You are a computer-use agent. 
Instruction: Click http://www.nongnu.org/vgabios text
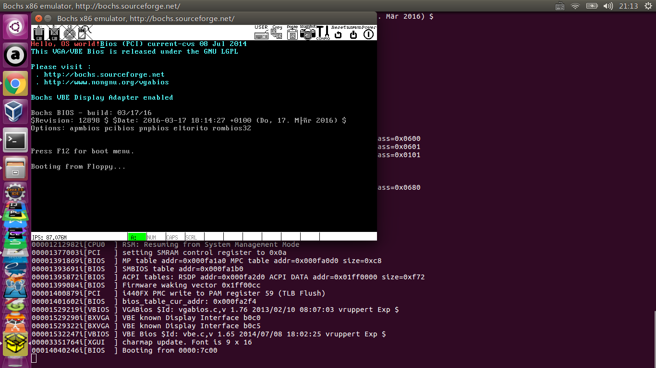click(x=106, y=82)
